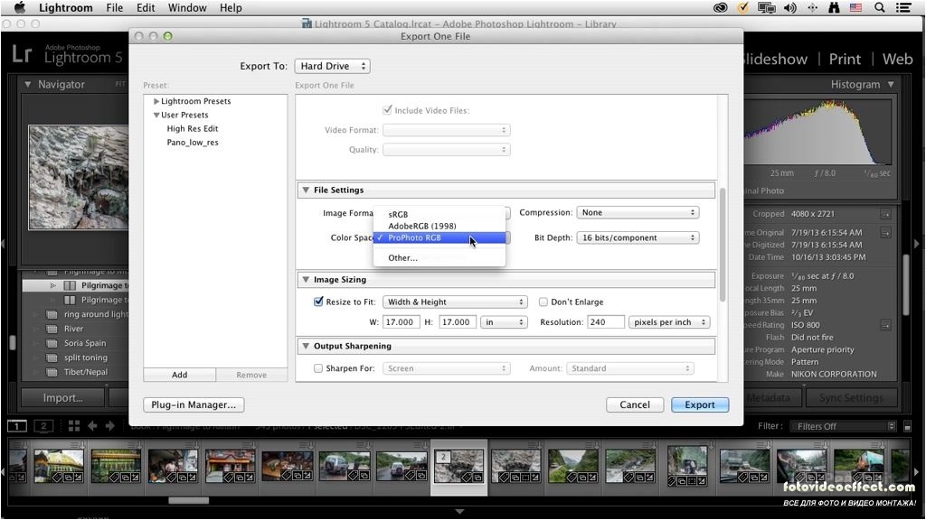Select the High Res Edit preset

(193, 128)
